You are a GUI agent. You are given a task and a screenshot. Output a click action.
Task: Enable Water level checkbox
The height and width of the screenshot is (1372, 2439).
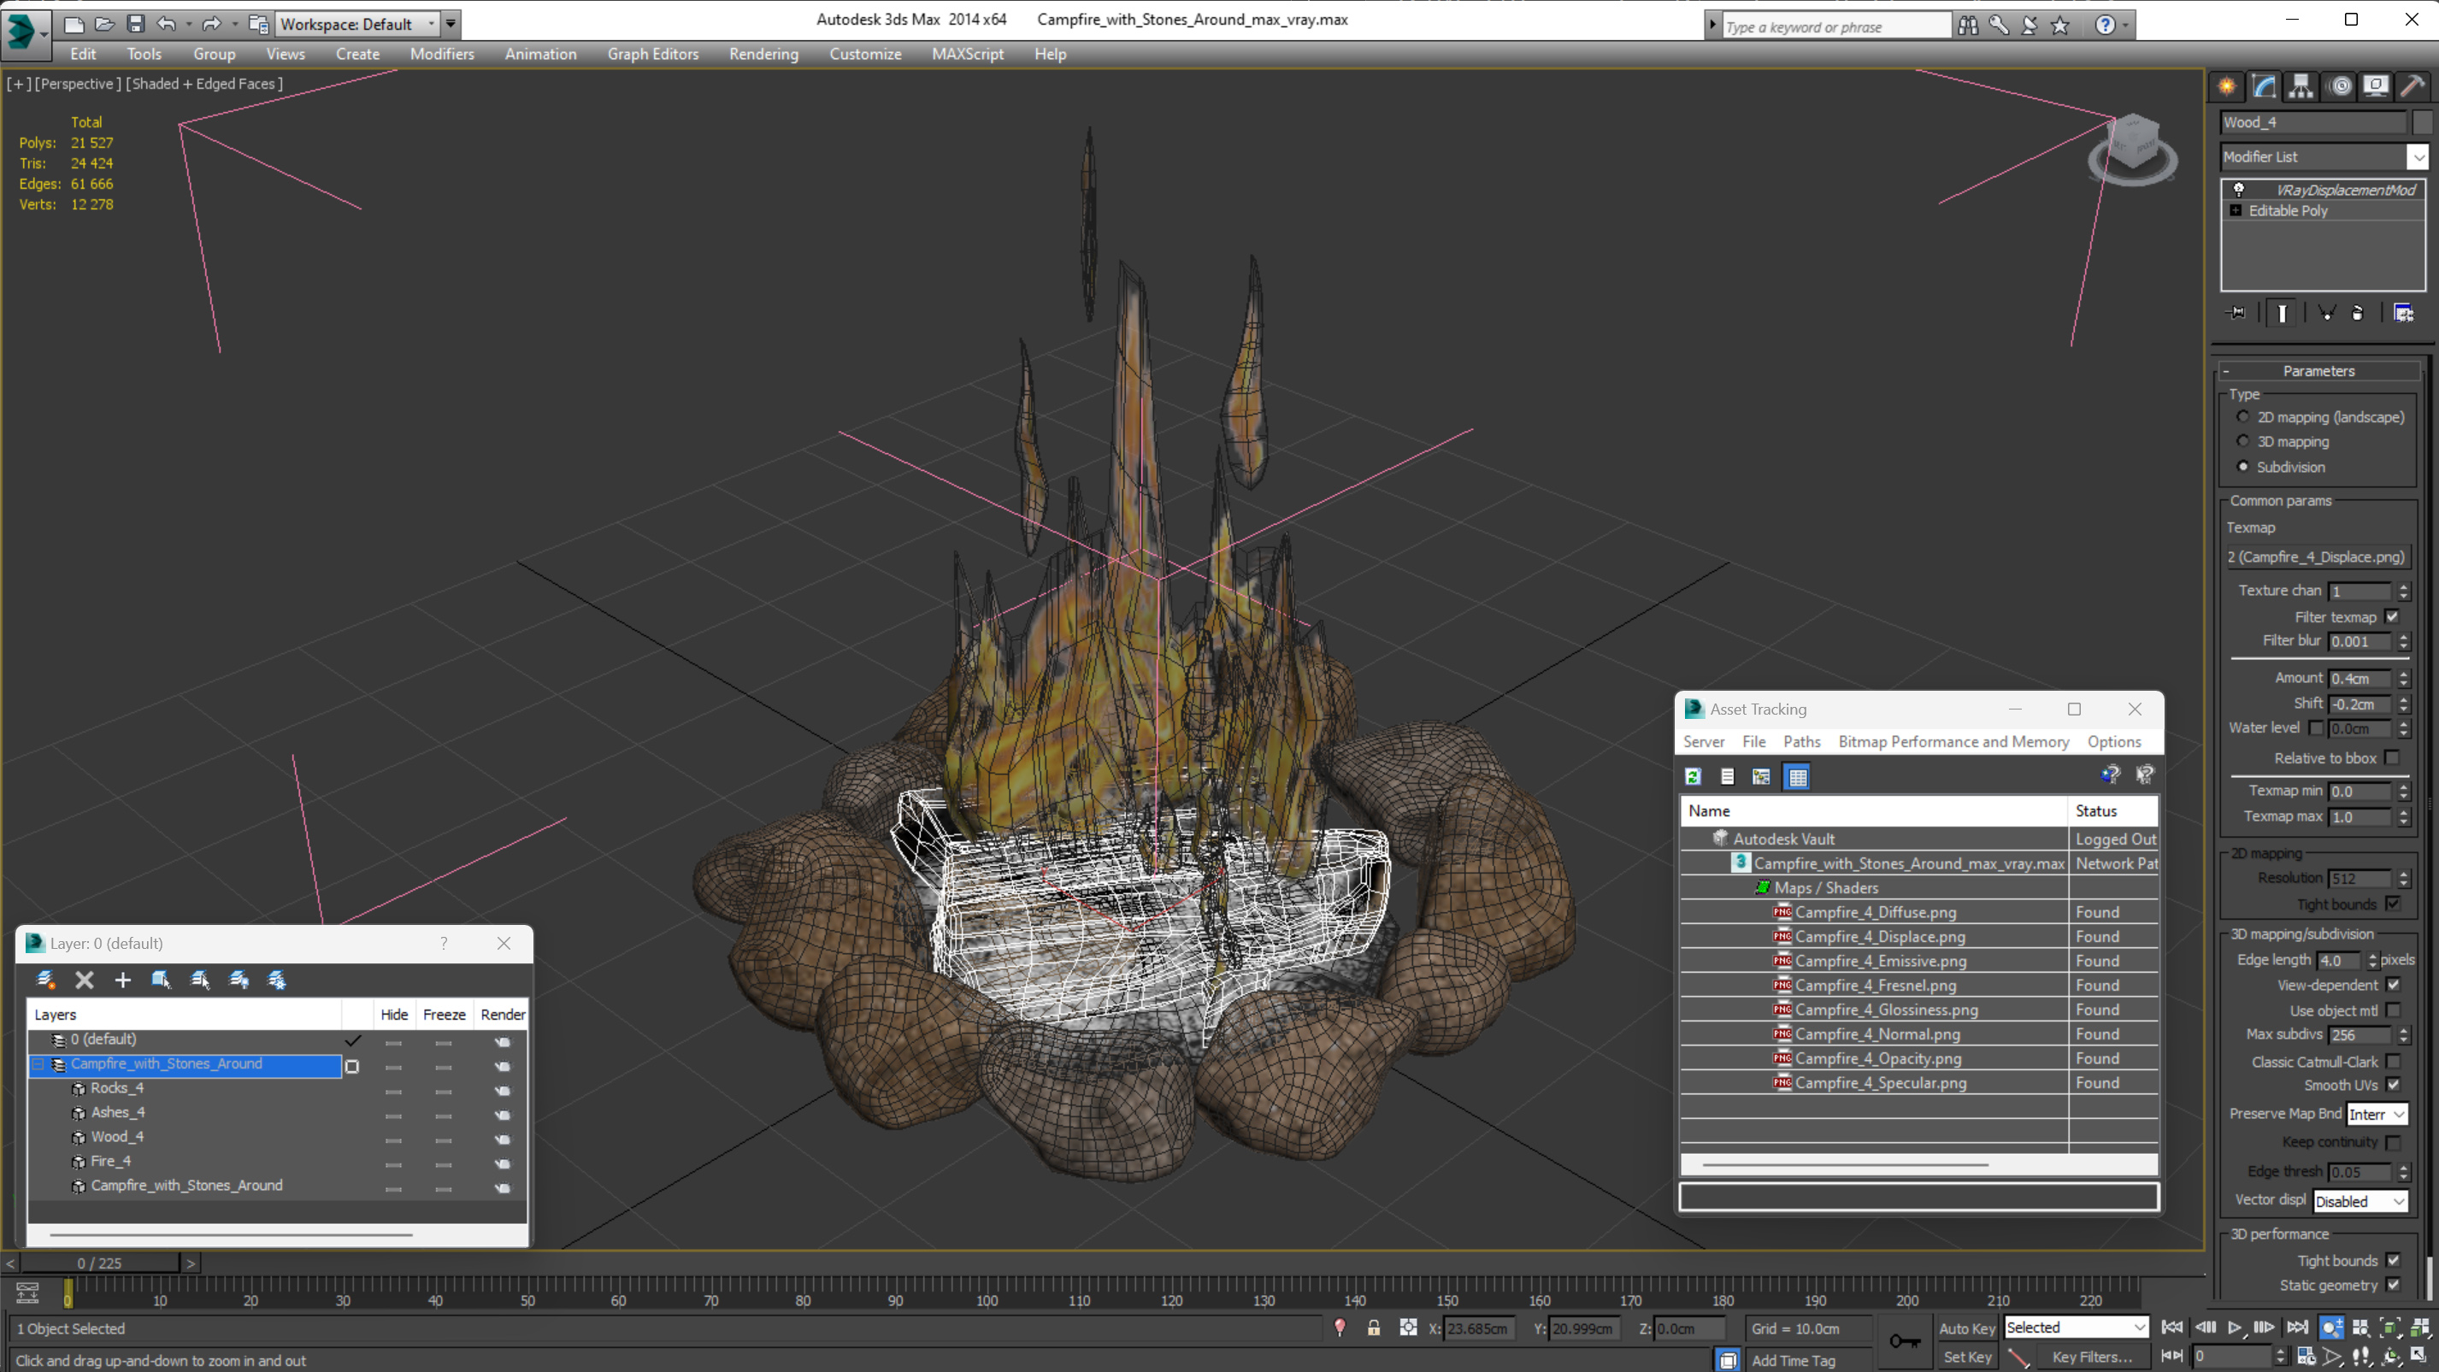pyautogui.click(x=2316, y=728)
